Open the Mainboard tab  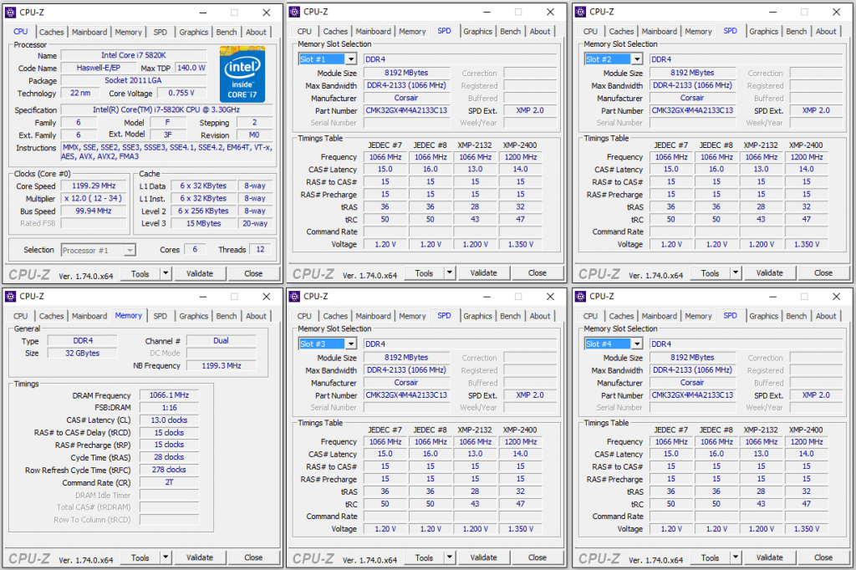coord(88,32)
